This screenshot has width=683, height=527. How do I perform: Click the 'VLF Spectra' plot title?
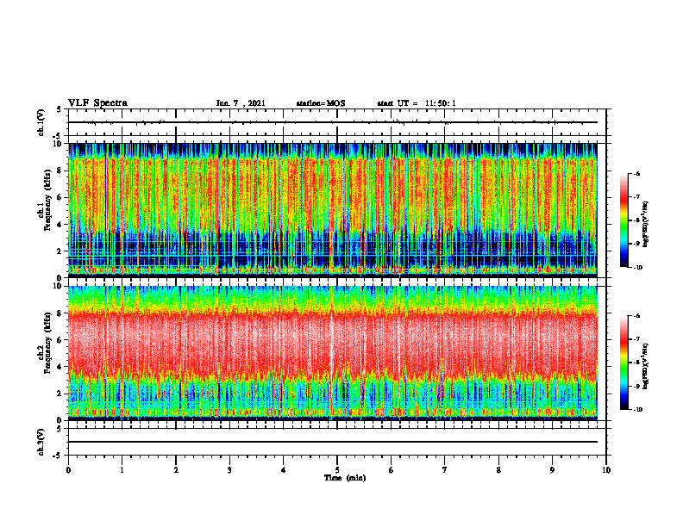[97, 103]
